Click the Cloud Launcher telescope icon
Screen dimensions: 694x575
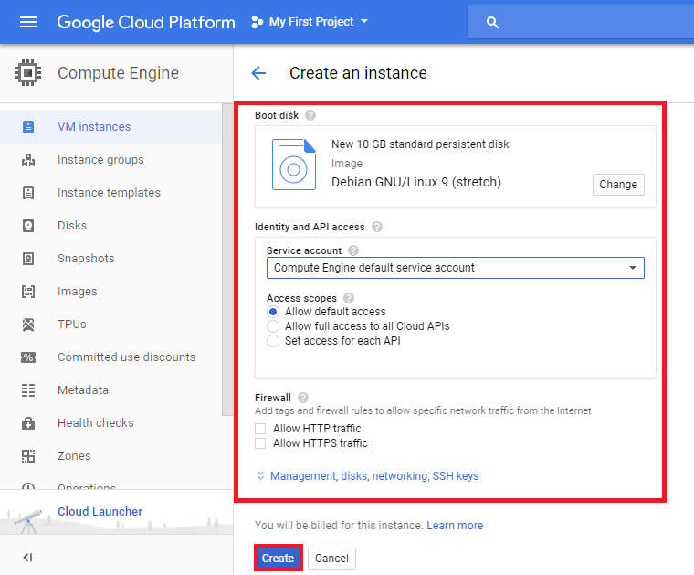point(29,520)
